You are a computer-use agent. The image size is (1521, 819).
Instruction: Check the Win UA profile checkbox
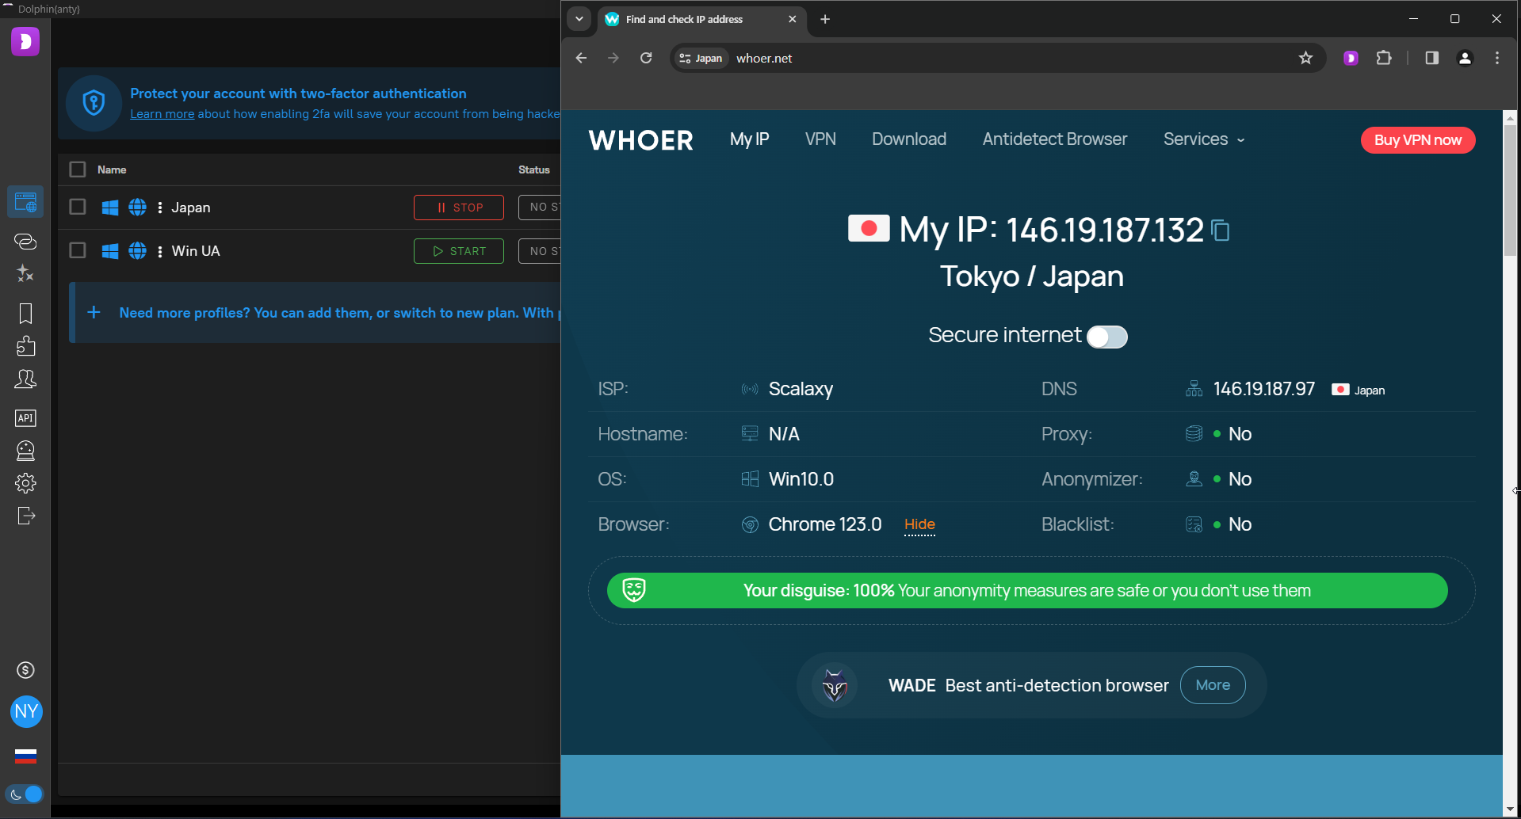coord(77,250)
